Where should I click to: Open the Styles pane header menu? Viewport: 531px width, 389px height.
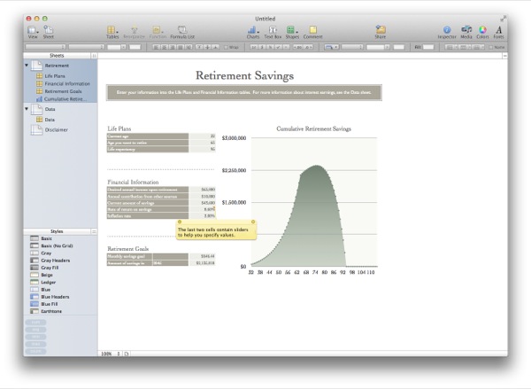pyautogui.click(x=94, y=231)
